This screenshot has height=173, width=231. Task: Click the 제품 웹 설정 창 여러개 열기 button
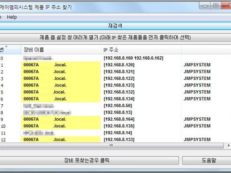[115, 37]
